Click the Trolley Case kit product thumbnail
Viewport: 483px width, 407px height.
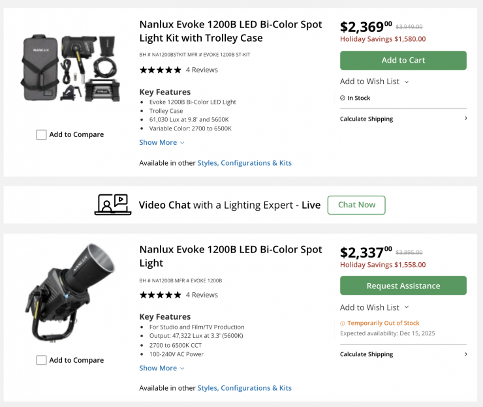pyautogui.click(x=69, y=68)
